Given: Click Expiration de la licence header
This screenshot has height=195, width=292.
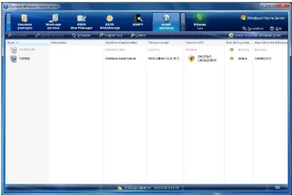Looking at the screenshot, I should tap(271, 43).
